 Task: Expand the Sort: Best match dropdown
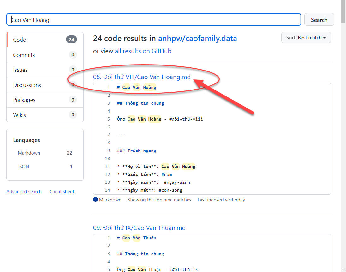306,38
